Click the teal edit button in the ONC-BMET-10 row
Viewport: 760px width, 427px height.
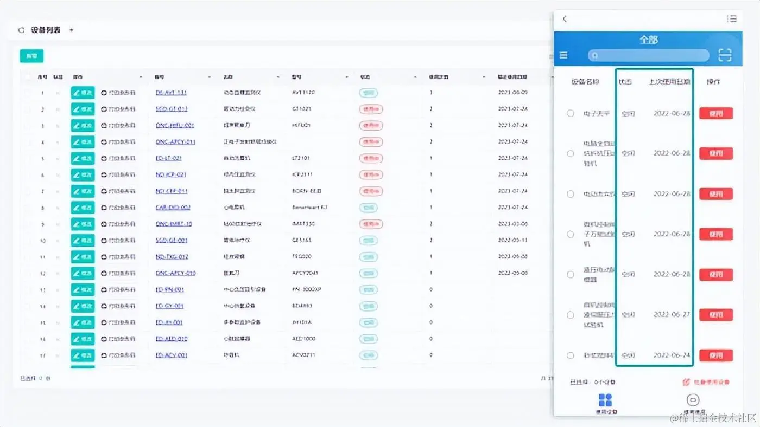[x=83, y=224]
